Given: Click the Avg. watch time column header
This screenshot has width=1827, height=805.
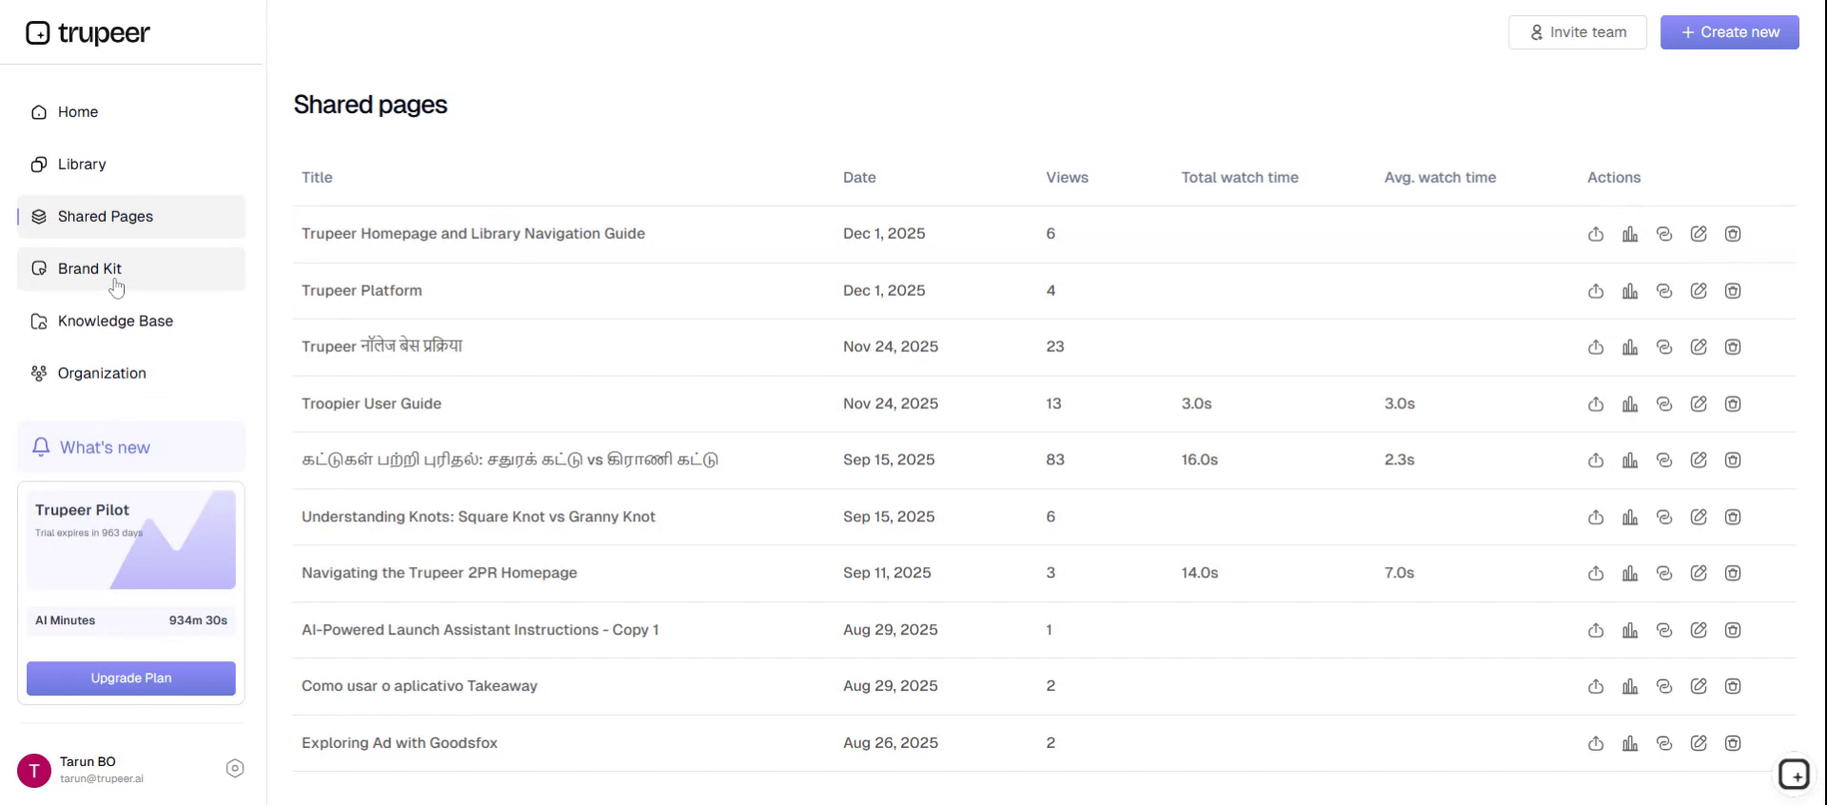Looking at the screenshot, I should (1440, 178).
